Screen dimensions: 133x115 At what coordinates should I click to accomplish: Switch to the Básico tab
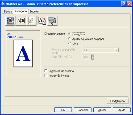(x=8, y=11)
